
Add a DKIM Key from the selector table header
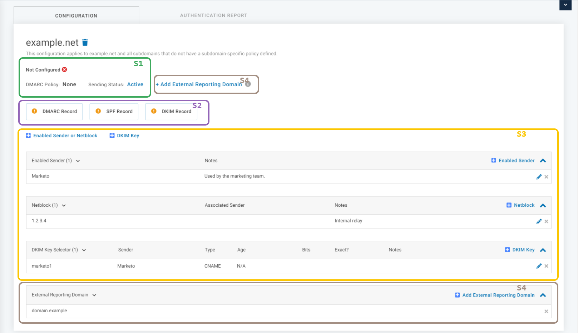pyautogui.click(x=520, y=250)
